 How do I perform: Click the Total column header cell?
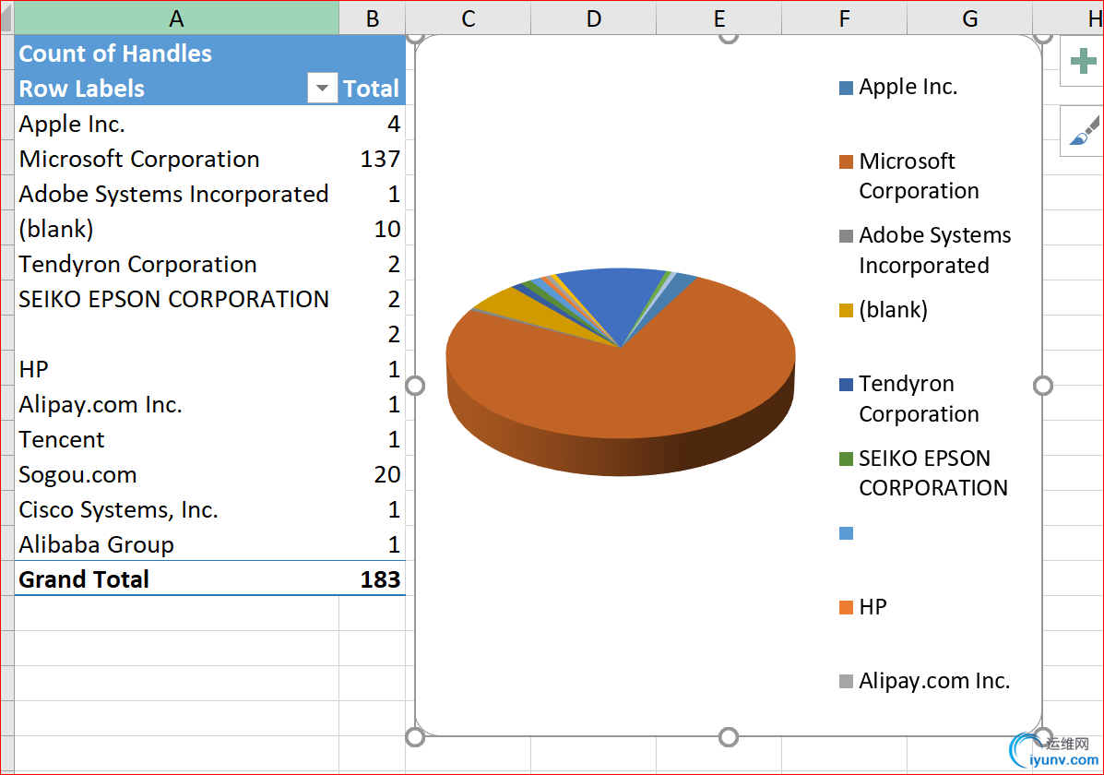[x=372, y=89]
